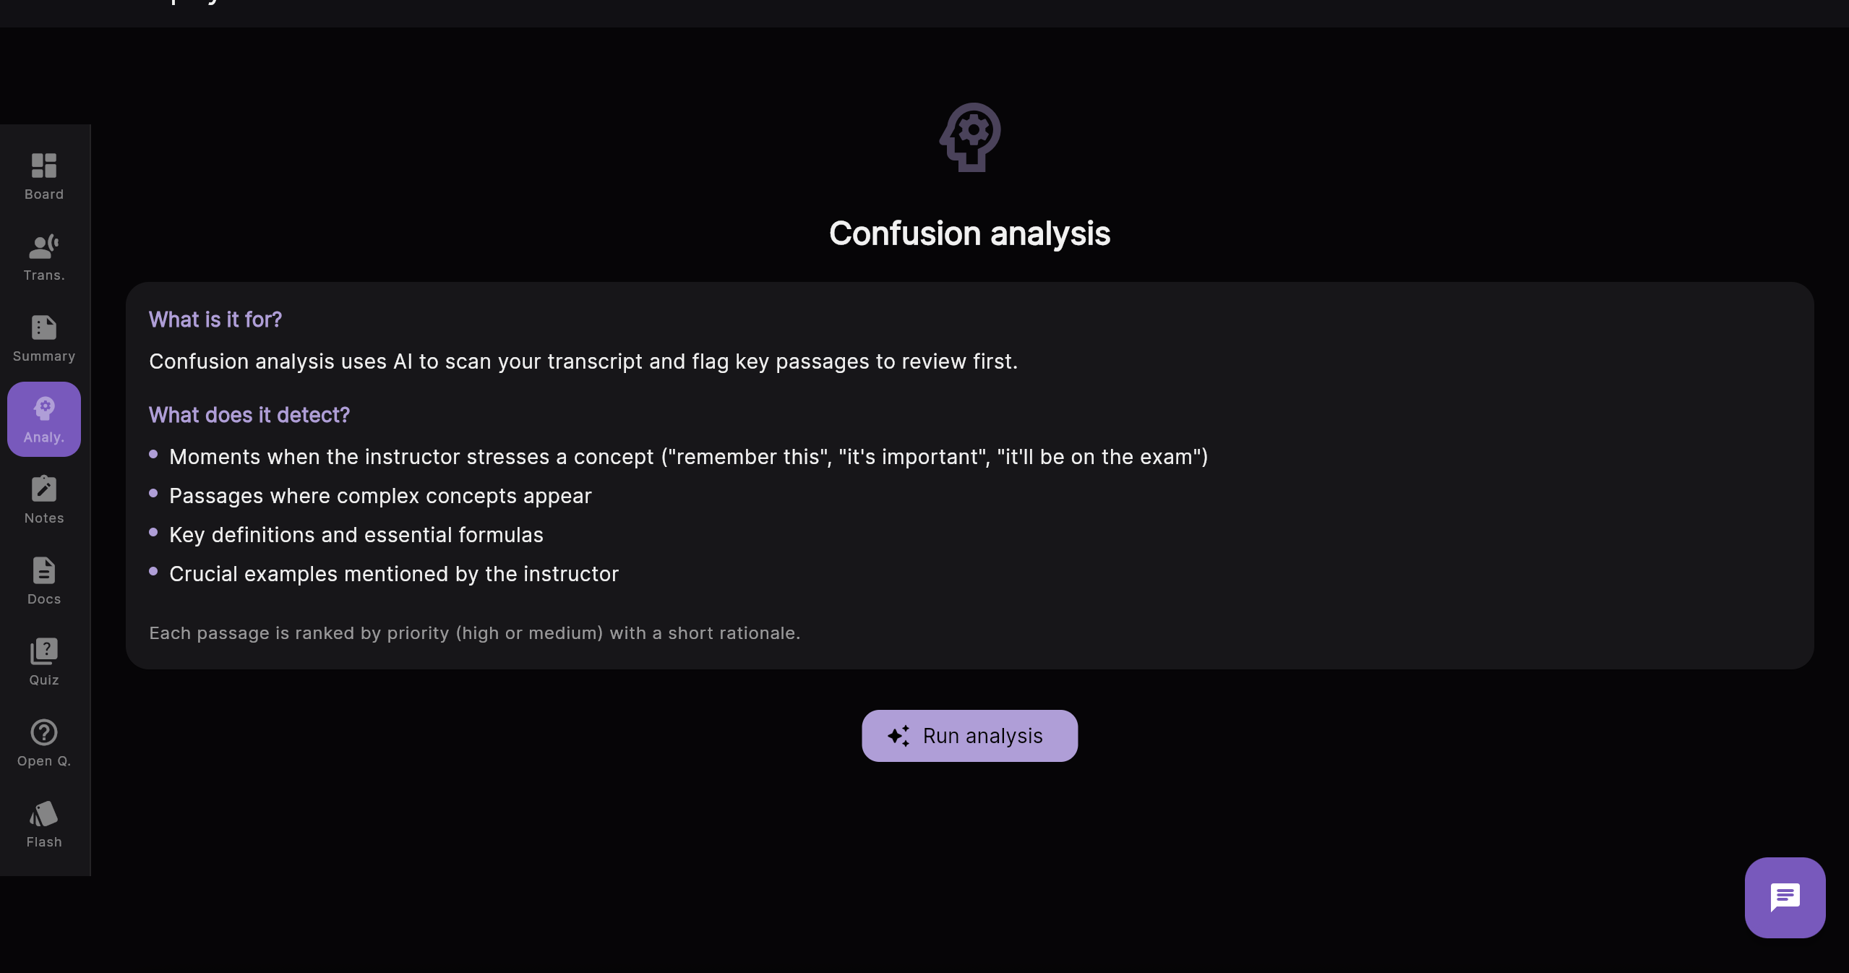Open the Notes panel
This screenshot has width=1849, height=973.
43,500
